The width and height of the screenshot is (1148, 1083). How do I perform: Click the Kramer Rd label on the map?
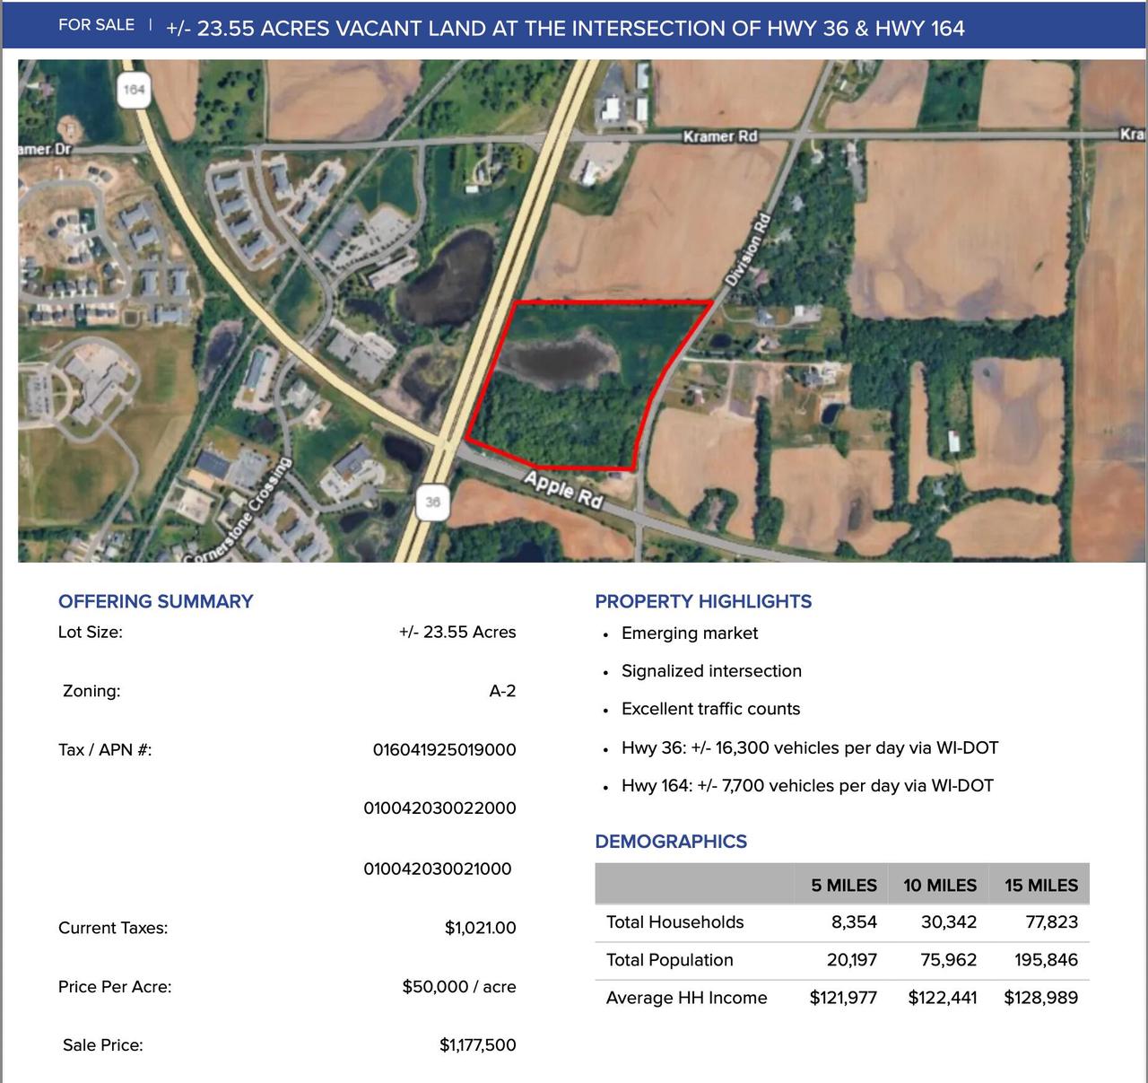click(720, 136)
